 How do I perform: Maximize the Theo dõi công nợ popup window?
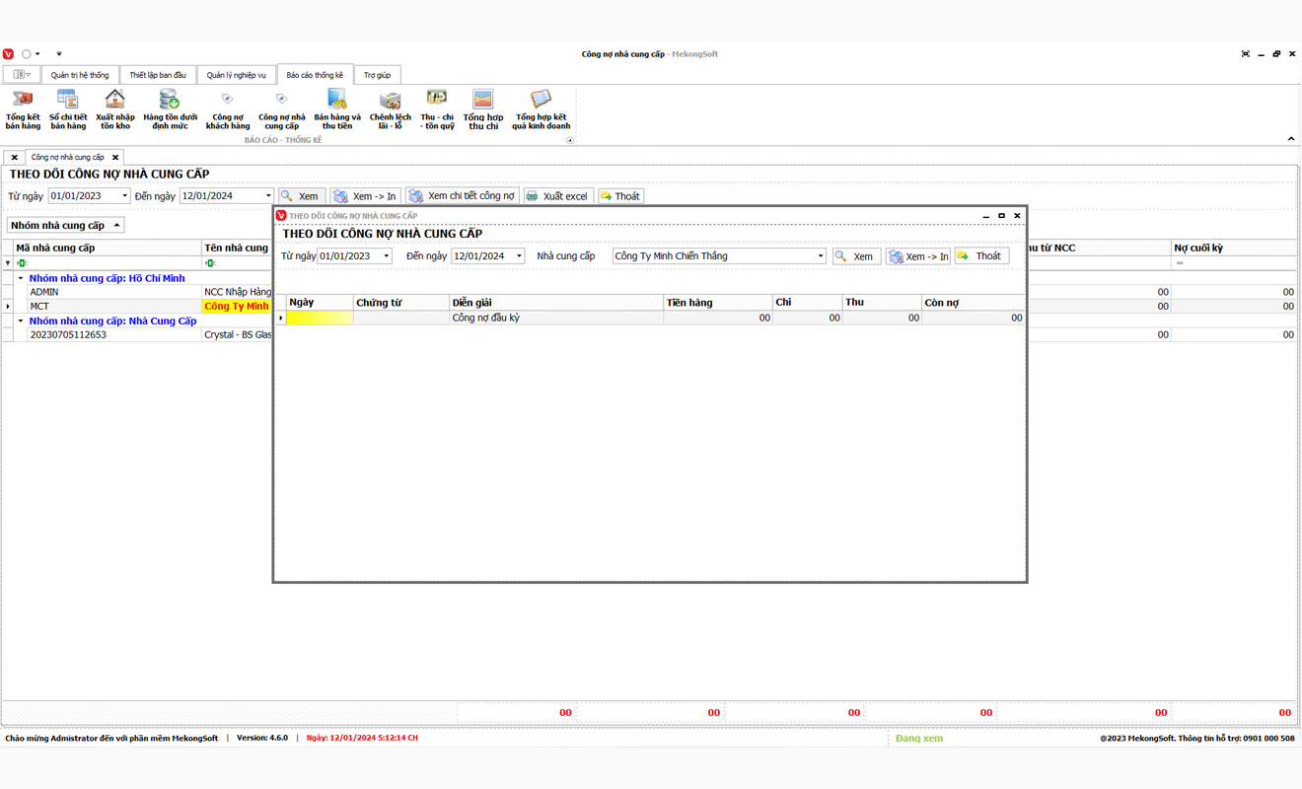1001,216
